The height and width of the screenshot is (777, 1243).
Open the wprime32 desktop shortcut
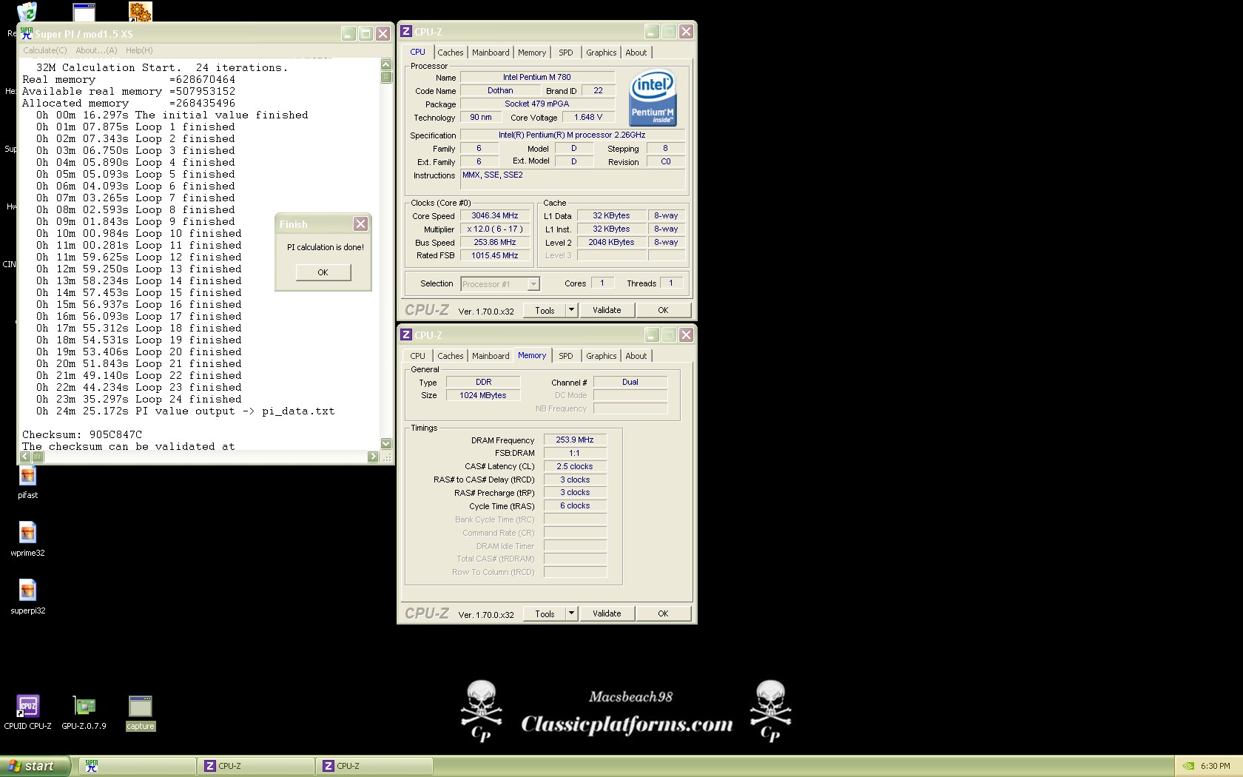[27, 538]
